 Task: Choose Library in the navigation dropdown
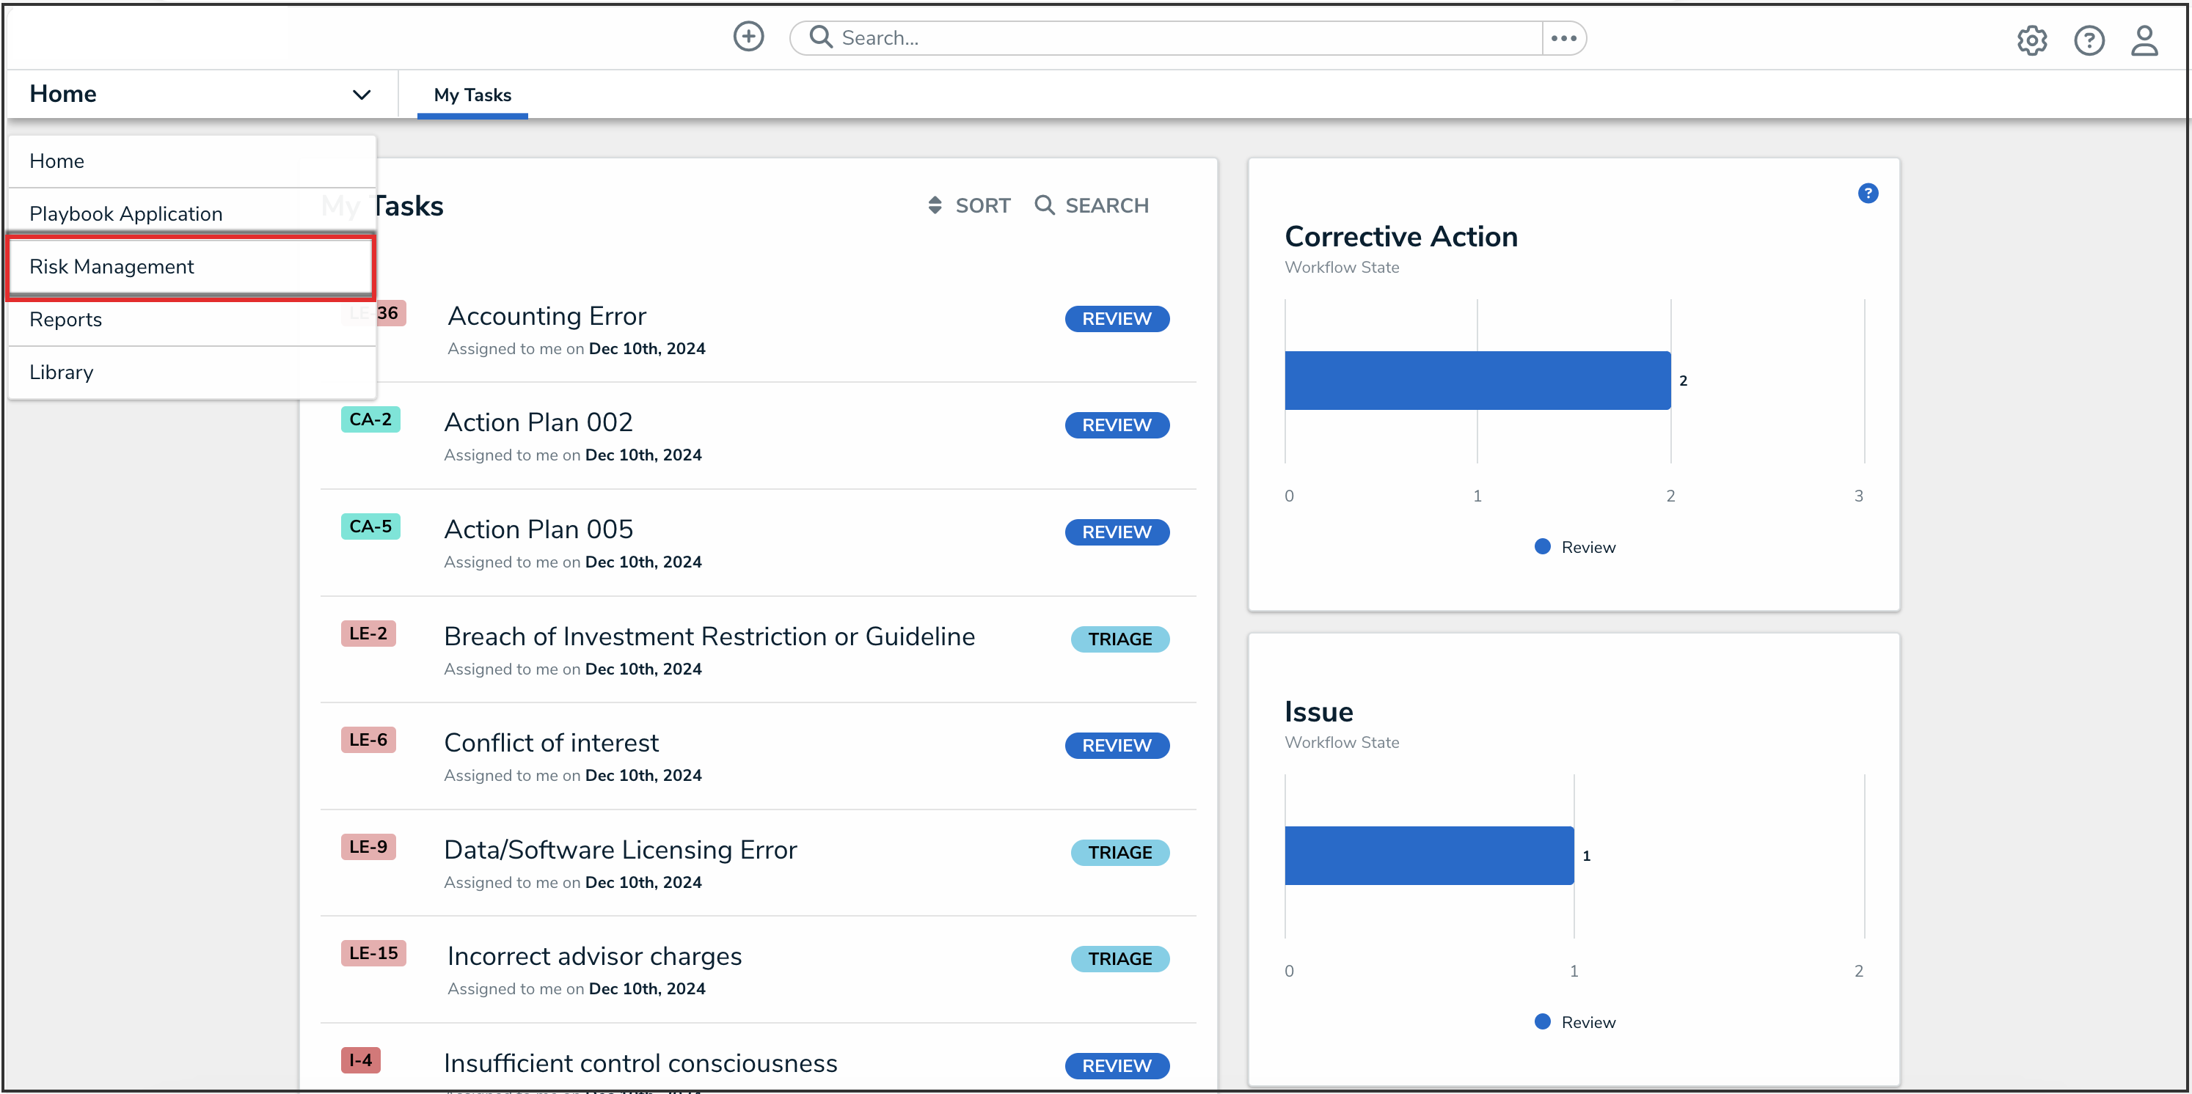click(x=62, y=372)
